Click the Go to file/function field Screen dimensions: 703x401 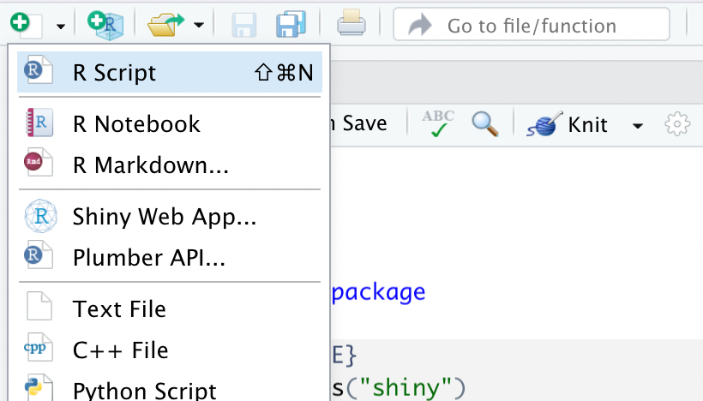click(x=531, y=26)
